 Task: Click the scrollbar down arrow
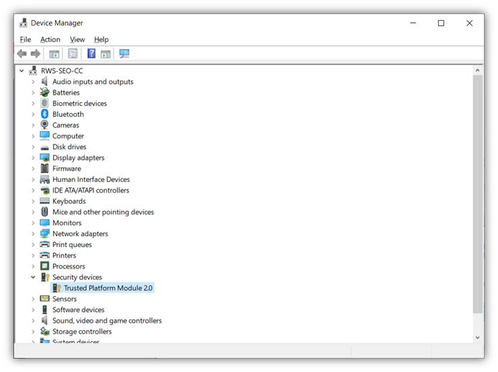click(x=477, y=338)
